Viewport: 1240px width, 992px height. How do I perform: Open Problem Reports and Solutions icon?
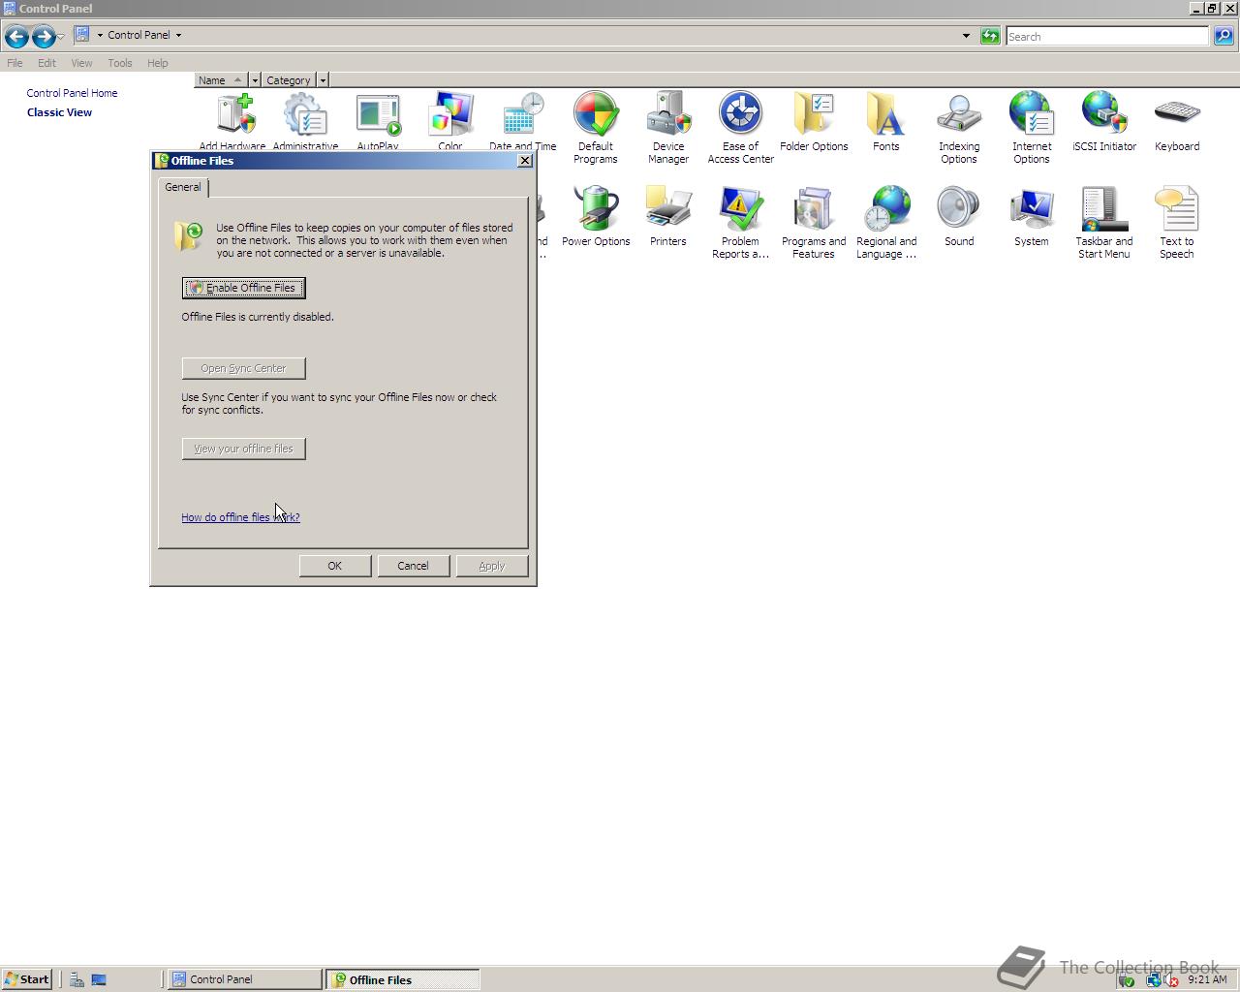741,222
